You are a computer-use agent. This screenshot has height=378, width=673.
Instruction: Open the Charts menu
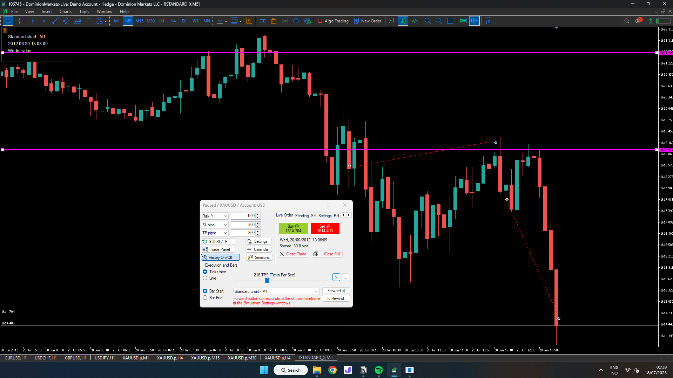pyautogui.click(x=66, y=12)
